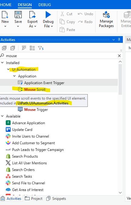
Task: Switch to the DEBUG ribbon tab
Action: (x=45, y=5)
